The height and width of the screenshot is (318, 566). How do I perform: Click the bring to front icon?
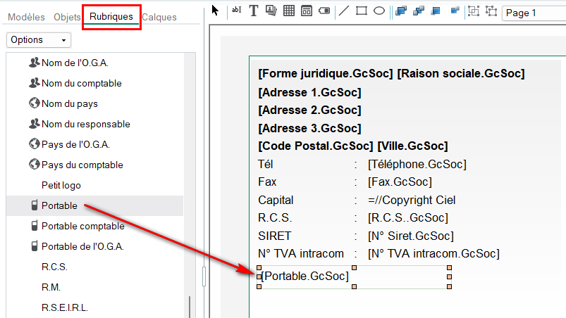[401, 11]
